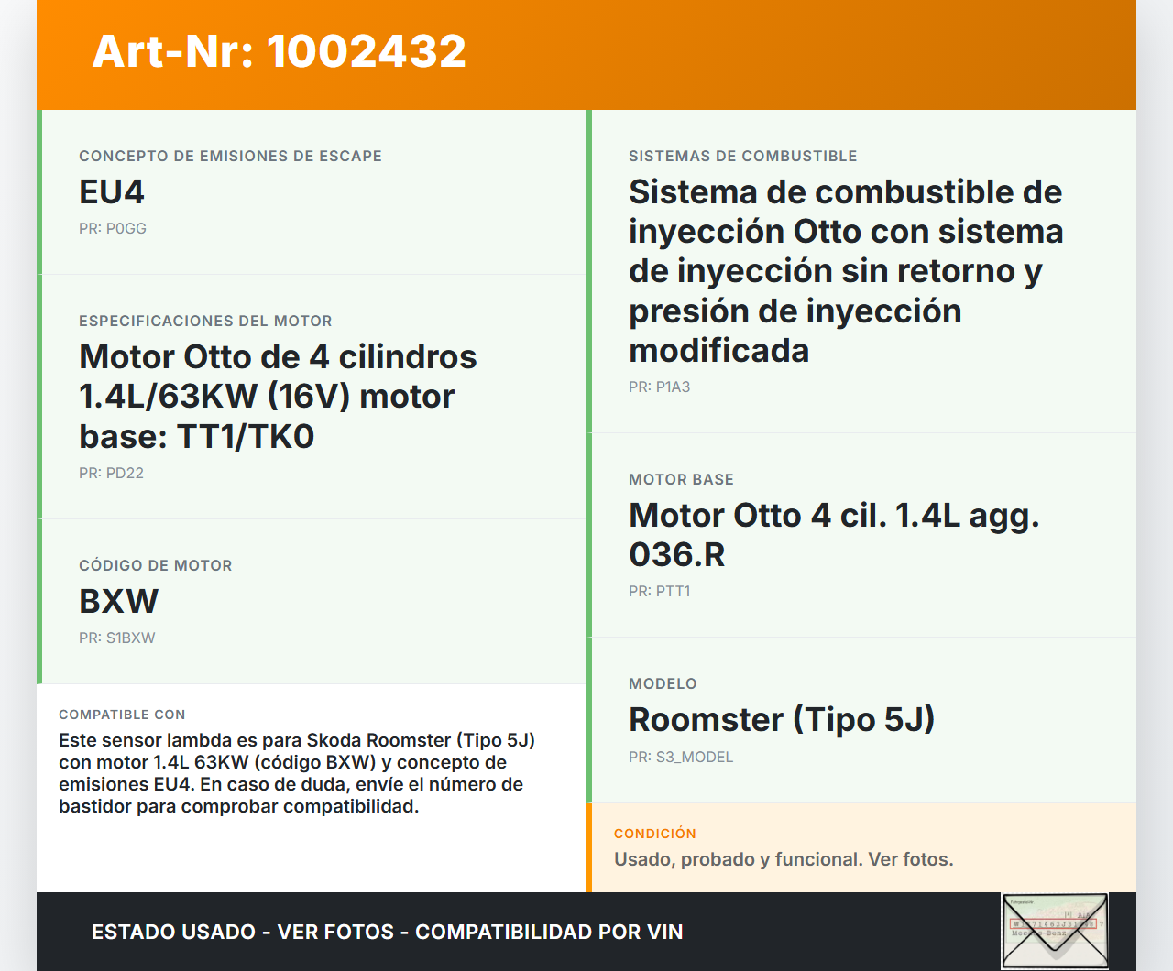The image size is (1173, 971).
Task: Click the "Este sensor lambda es para Skoda Roomster" paragraph
Action: (297, 773)
